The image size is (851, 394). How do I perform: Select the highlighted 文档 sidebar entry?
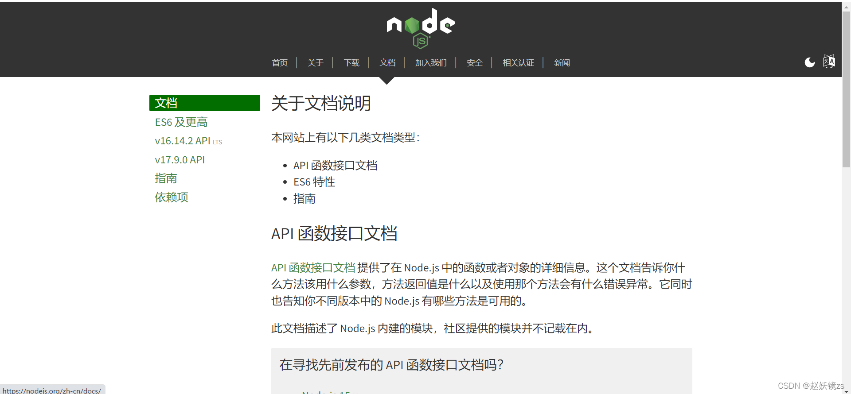point(205,103)
